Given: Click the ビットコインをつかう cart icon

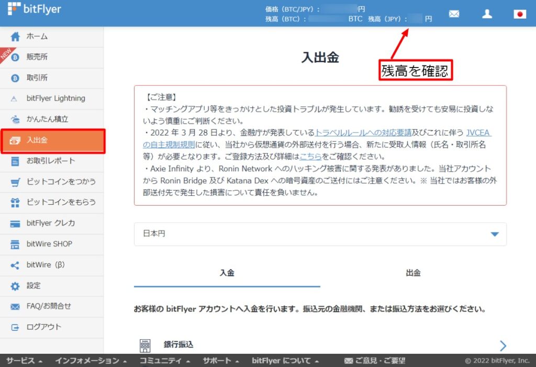Looking at the screenshot, I should point(15,182).
